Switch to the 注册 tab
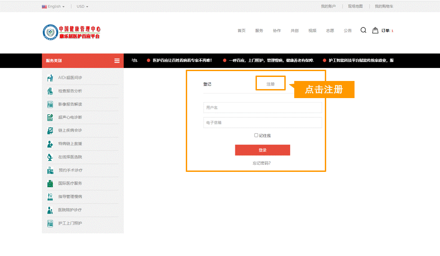440x256 pixels. (270, 84)
